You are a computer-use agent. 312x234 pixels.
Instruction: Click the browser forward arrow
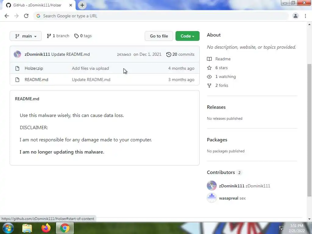[16, 16]
